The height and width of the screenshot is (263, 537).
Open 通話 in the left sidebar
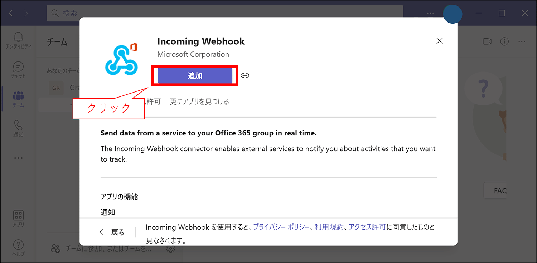coord(18,128)
